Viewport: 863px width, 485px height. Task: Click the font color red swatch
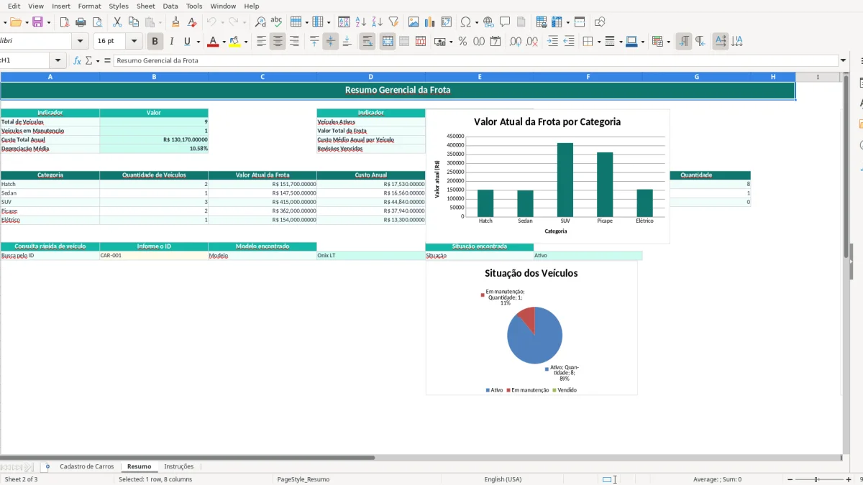213,42
